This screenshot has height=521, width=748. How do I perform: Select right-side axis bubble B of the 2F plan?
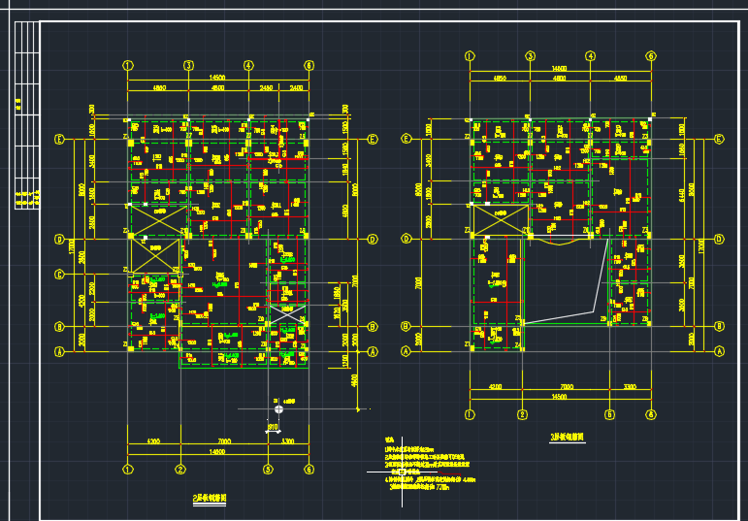373,327
